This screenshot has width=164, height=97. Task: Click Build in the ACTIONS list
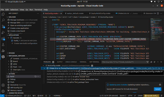12,77
